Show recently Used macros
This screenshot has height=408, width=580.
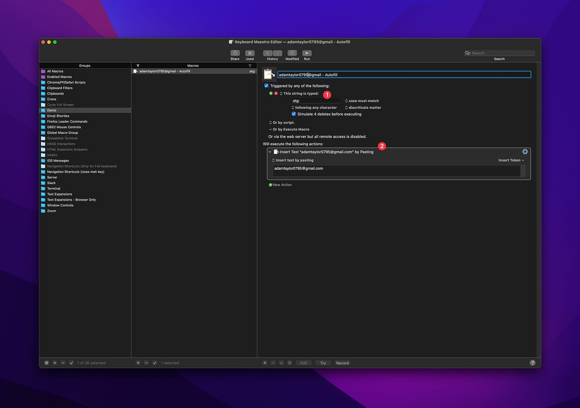click(x=250, y=53)
